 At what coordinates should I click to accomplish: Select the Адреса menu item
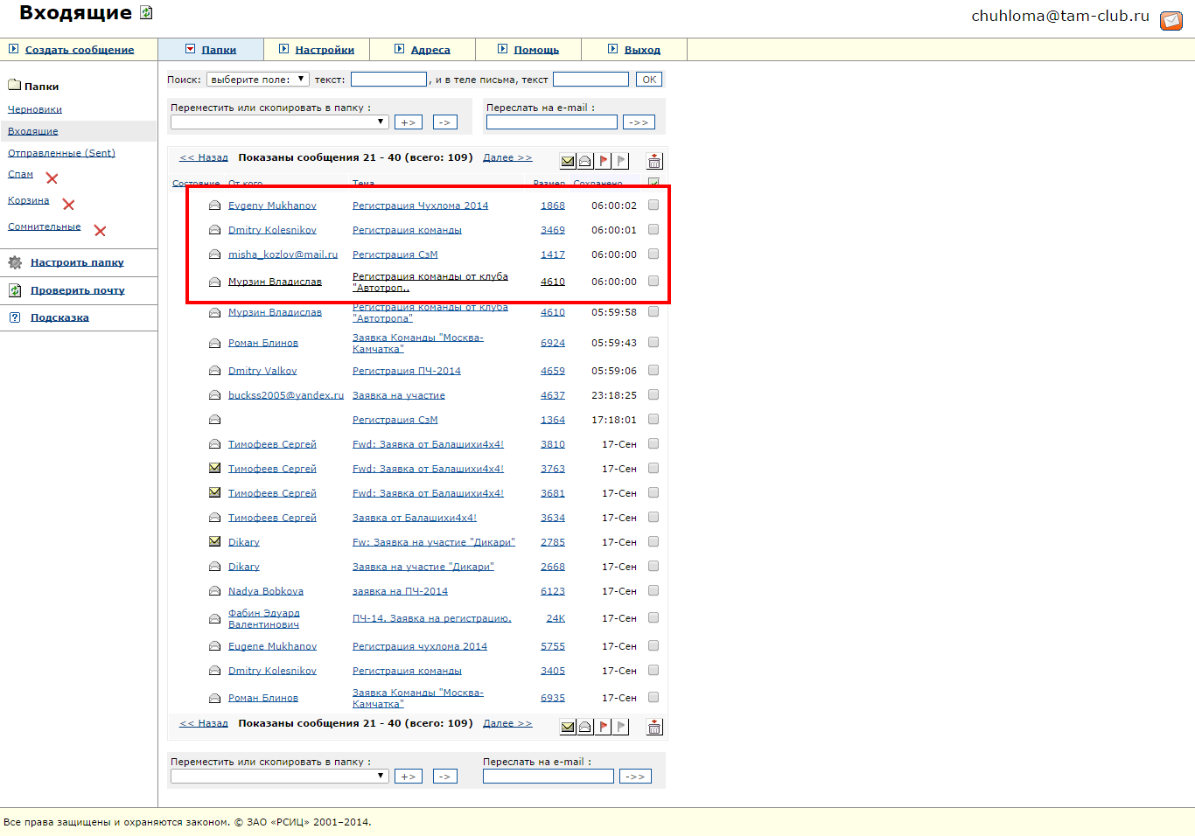coord(430,50)
